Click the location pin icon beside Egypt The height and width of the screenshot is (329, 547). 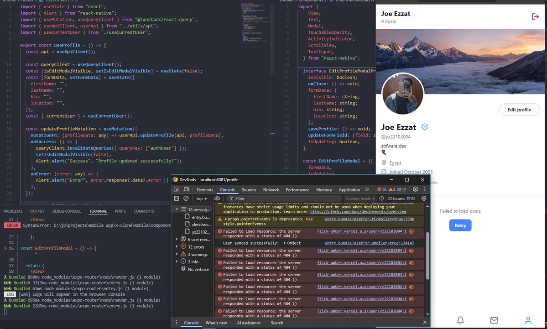[384, 162]
